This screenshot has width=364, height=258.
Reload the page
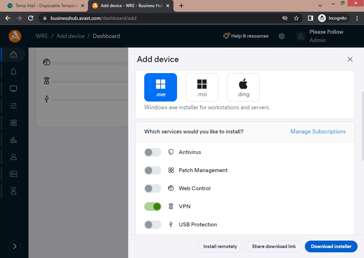coord(31,18)
